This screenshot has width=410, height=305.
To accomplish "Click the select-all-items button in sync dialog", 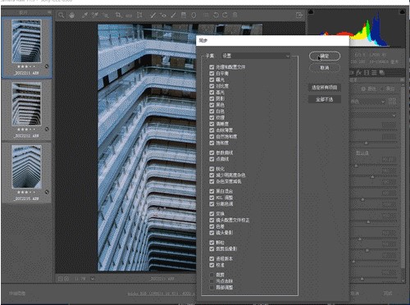I will pos(325,88).
